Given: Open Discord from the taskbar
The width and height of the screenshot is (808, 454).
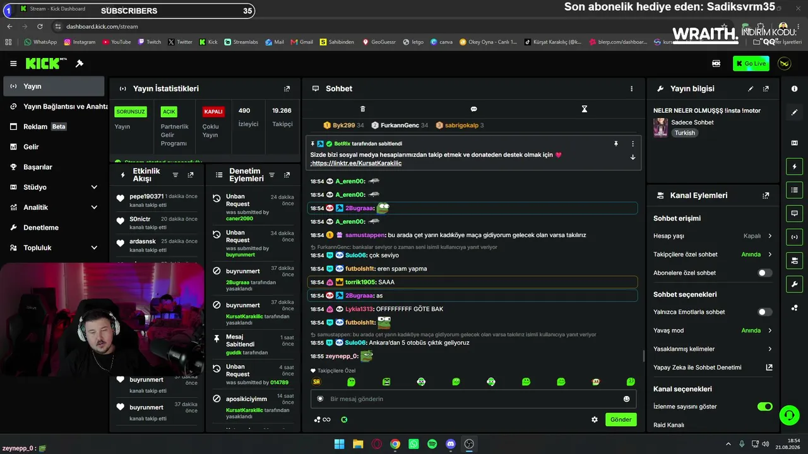Looking at the screenshot, I should (450, 444).
